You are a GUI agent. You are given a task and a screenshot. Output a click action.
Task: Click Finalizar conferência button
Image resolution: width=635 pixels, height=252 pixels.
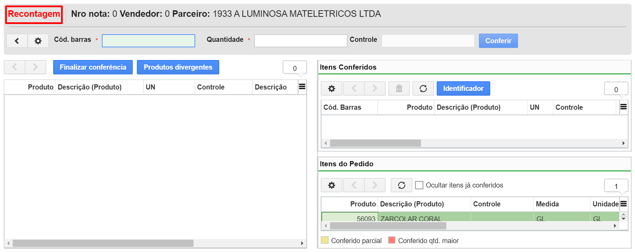coord(93,67)
